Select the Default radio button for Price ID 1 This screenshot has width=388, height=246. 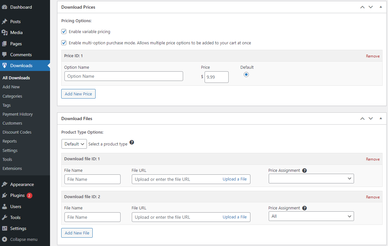tap(246, 74)
